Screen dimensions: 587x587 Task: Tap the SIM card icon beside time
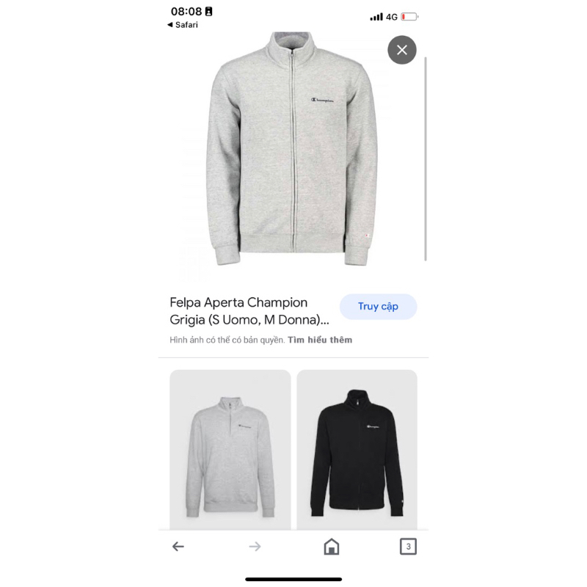[209, 12]
